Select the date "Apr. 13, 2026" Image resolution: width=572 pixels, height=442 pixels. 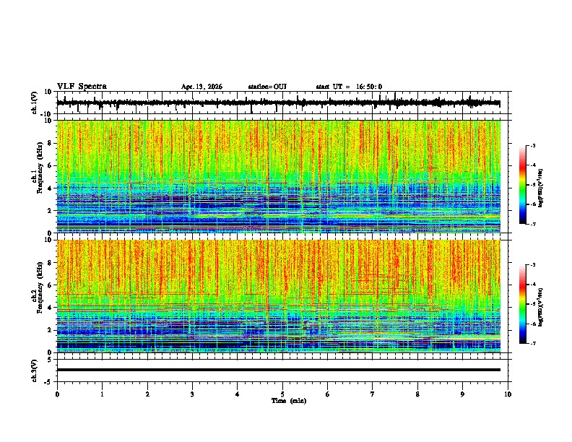[201, 87]
